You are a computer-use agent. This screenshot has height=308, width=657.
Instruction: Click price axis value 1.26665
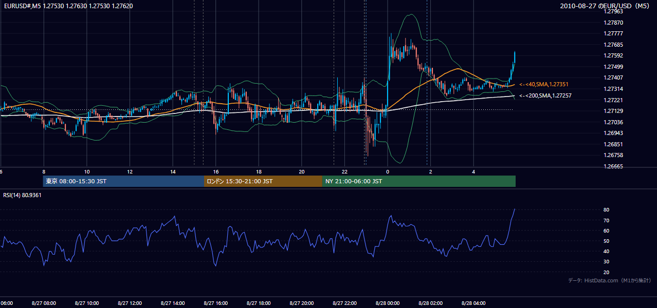click(x=614, y=166)
